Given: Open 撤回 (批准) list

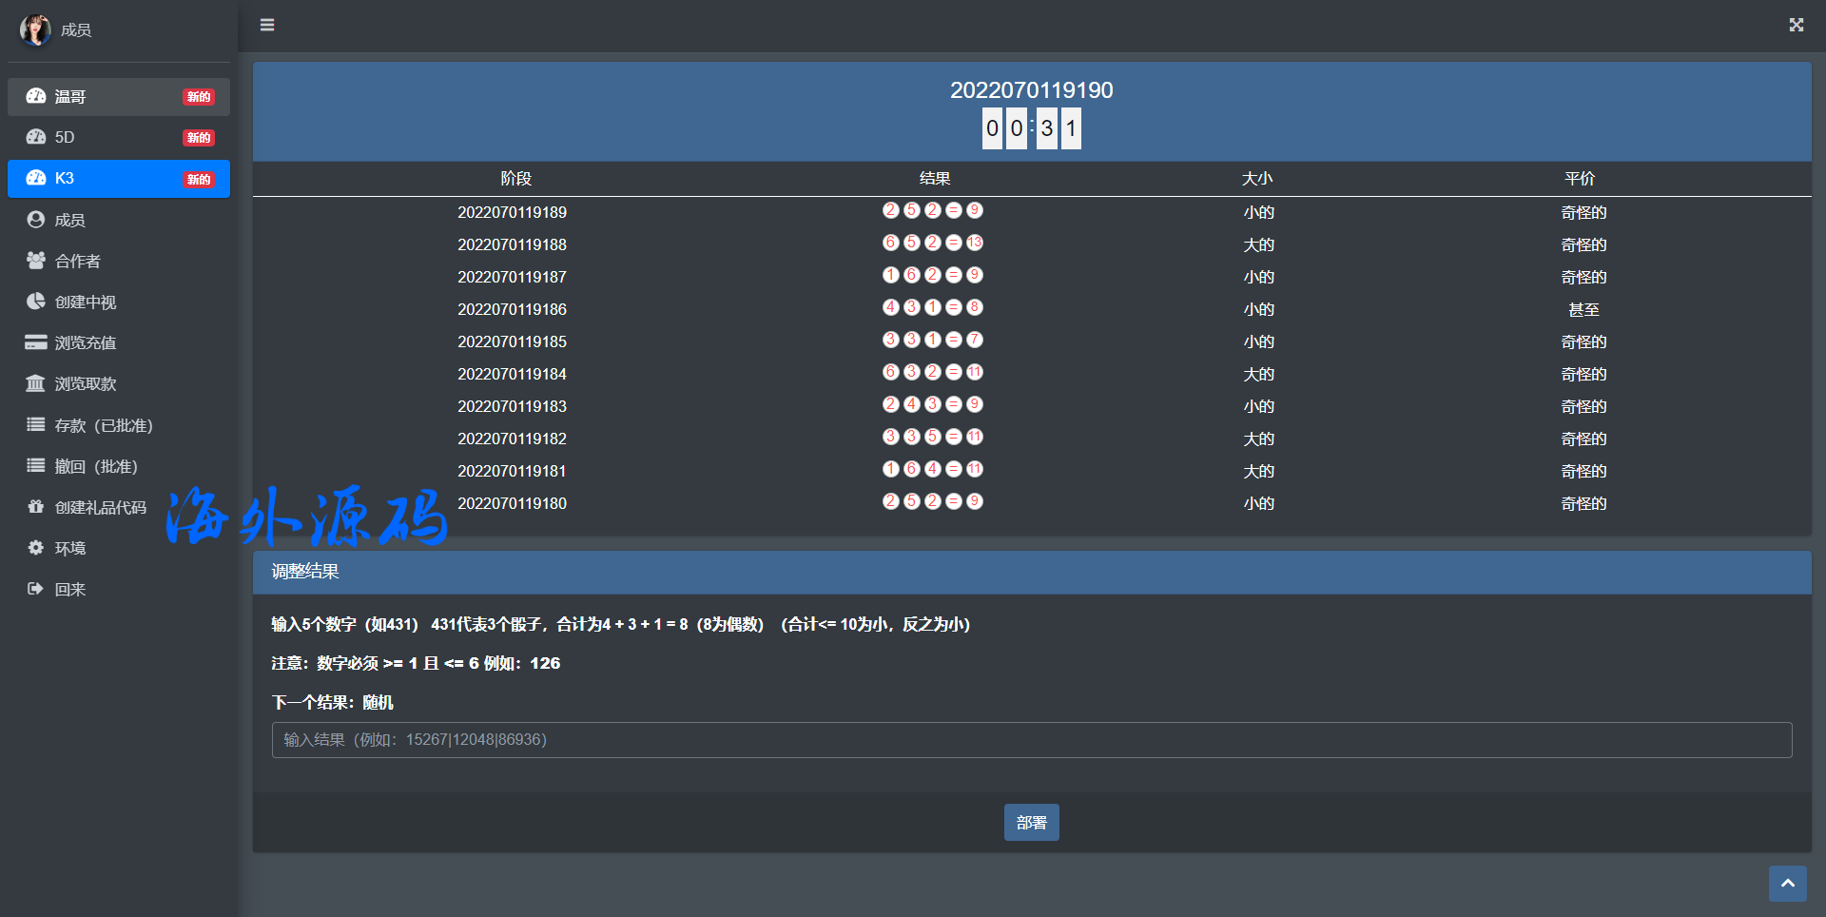Looking at the screenshot, I should click(x=95, y=466).
